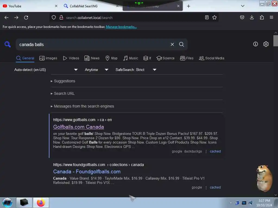The height and width of the screenshot is (208, 278).
Task: Select the News search category
Action: click(x=92, y=58)
